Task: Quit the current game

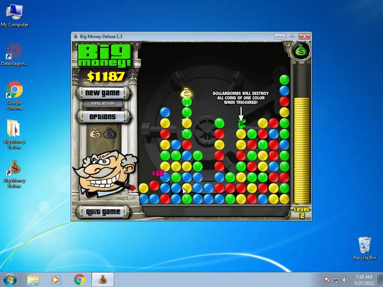Action: (103, 212)
